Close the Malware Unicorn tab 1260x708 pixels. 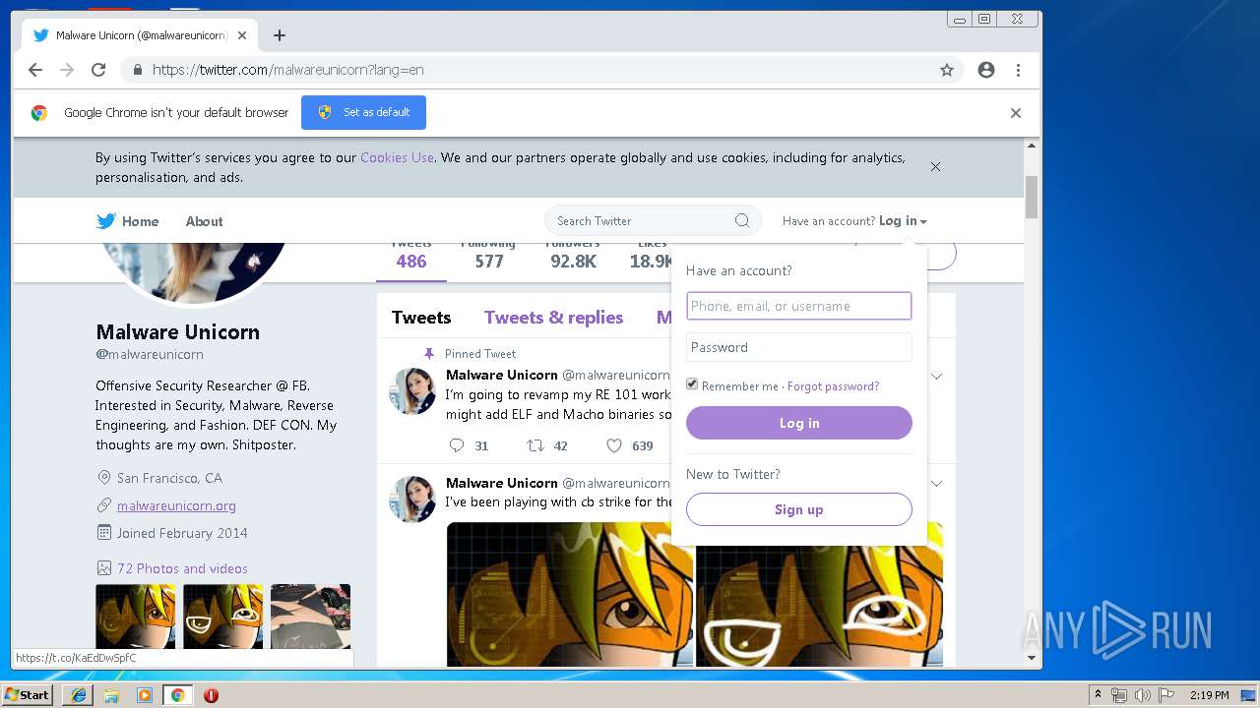242,35
